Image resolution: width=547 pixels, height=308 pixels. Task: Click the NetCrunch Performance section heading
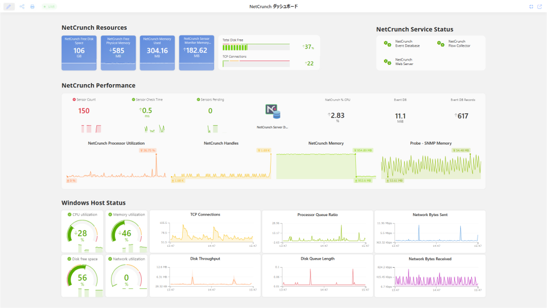[99, 85]
